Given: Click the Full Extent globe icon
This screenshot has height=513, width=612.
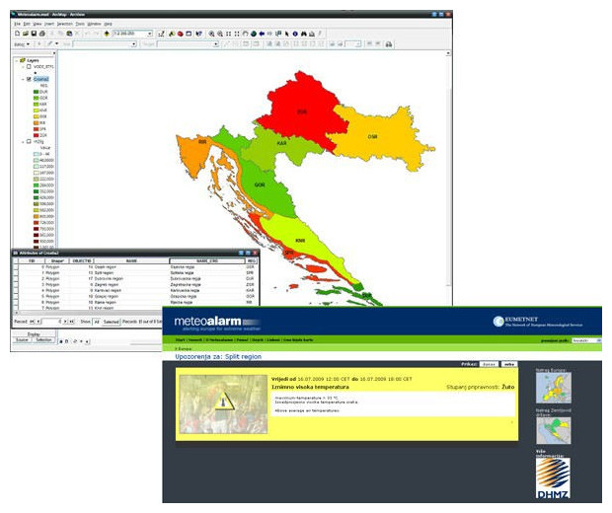Looking at the screenshot, I should [254, 34].
